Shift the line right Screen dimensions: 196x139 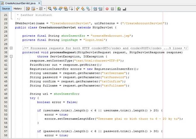[101, 8]
